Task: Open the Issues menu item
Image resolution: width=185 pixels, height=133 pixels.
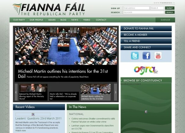Action: pyautogui.click(x=52, y=20)
